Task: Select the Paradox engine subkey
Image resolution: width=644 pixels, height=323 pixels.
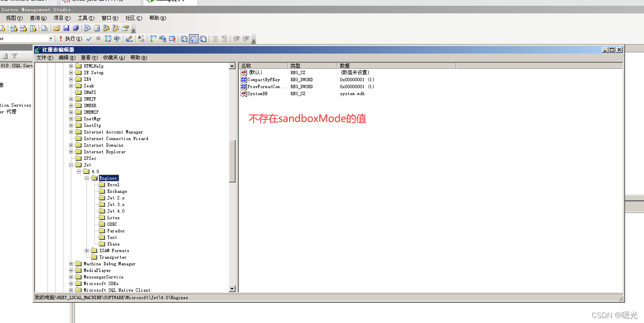Action: pos(116,231)
